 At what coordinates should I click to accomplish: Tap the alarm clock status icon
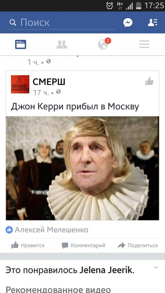[110, 5]
